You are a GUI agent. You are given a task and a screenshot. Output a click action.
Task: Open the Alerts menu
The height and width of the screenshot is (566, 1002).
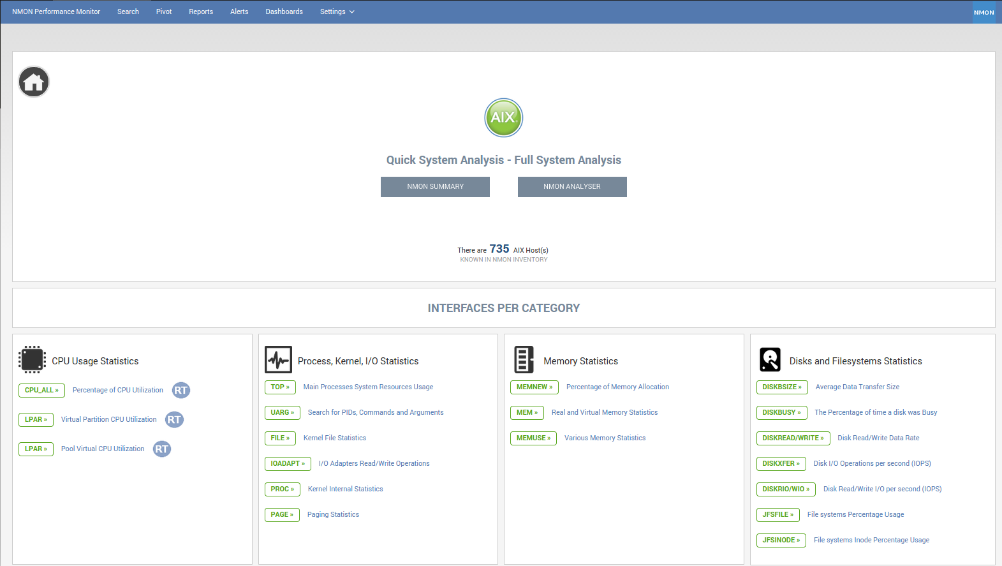pyautogui.click(x=239, y=11)
